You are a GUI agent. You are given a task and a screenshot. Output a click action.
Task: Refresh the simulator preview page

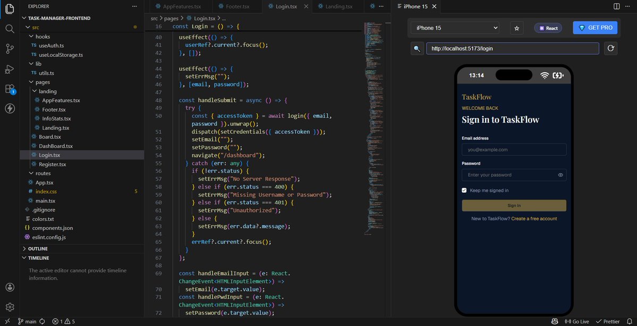pyautogui.click(x=610, y=48)
